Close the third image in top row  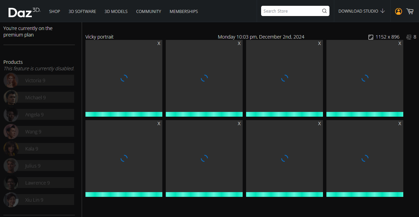pos(320,43)
